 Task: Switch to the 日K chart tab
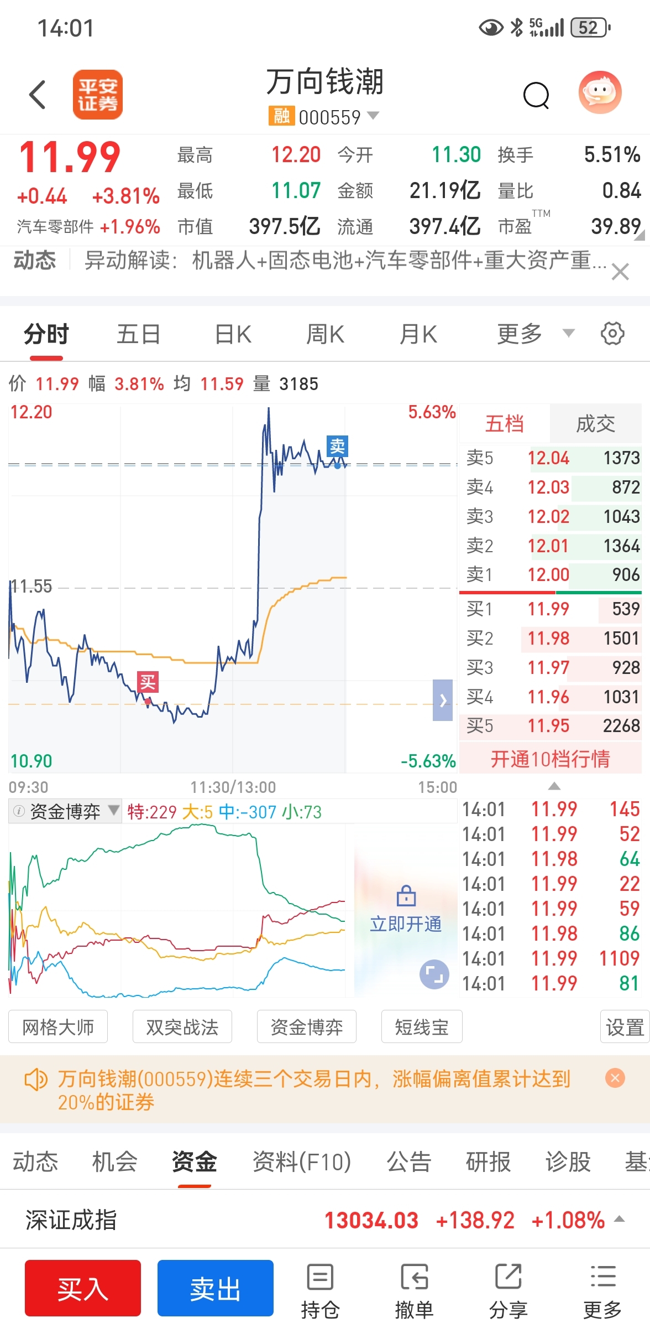pyautogui.click(x=233, y=334)
